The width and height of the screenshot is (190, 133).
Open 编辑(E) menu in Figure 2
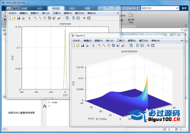tap(87, 41)
